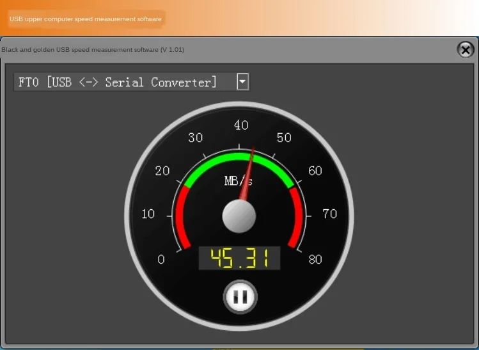This screenshot has height=350, width=479.
Task: Expand the device selection dropdown arrow
Action: 242,82
